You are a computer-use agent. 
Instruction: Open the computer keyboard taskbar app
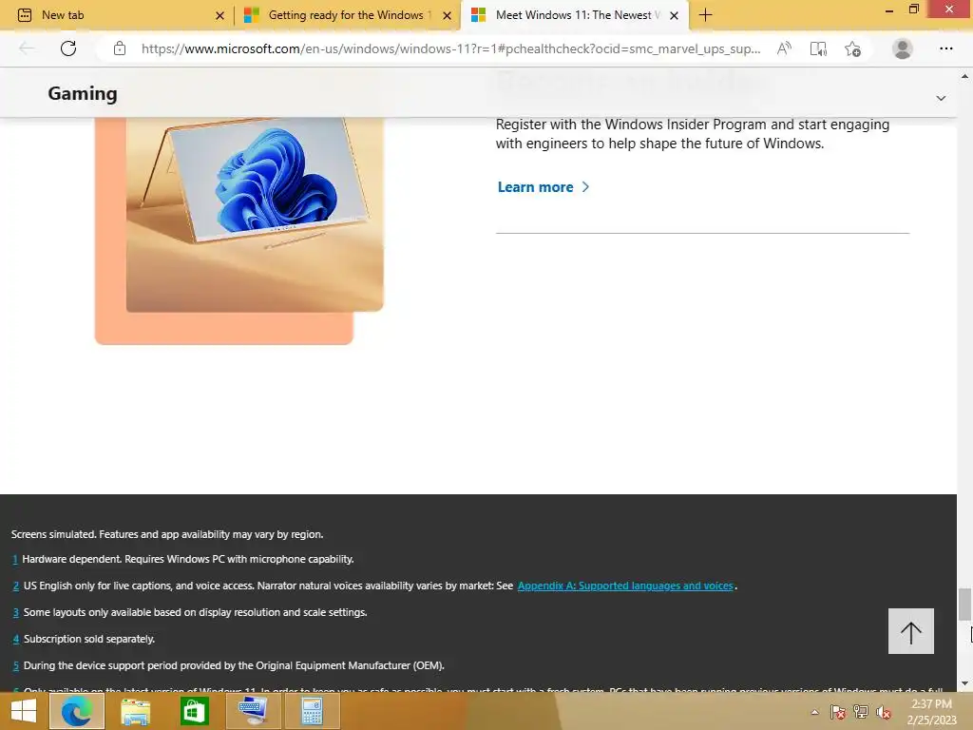[x=253, y=711]
